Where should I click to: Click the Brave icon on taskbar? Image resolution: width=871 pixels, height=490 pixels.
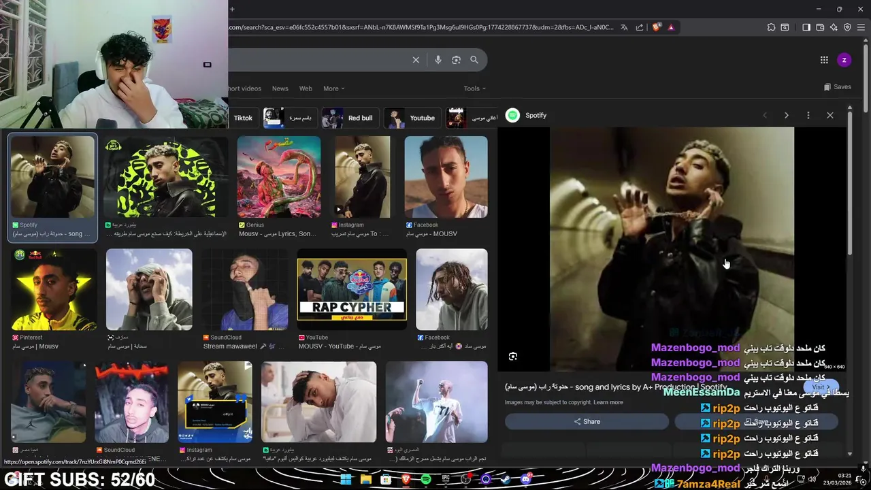(x=406, y=480)
